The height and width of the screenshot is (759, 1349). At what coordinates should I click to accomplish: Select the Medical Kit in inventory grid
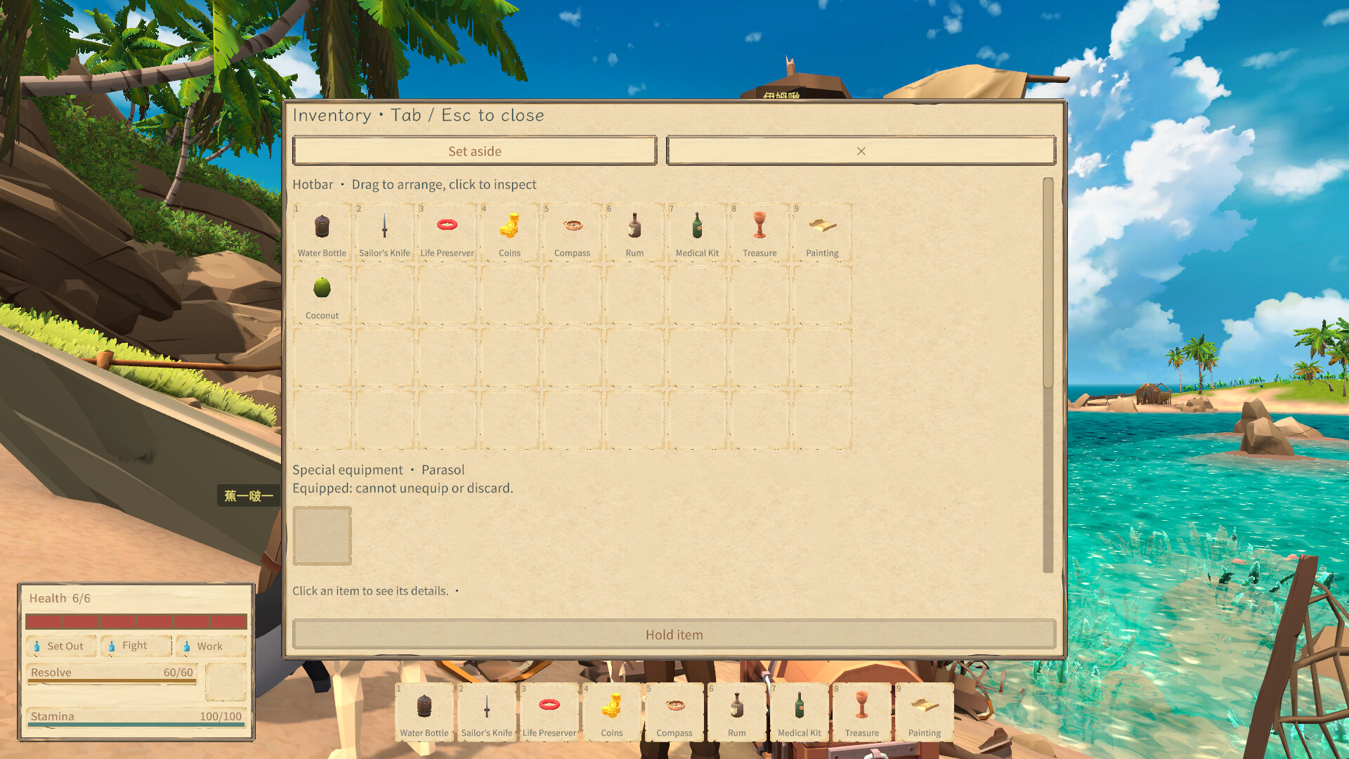pyautogui.click(x=697, y=233)
